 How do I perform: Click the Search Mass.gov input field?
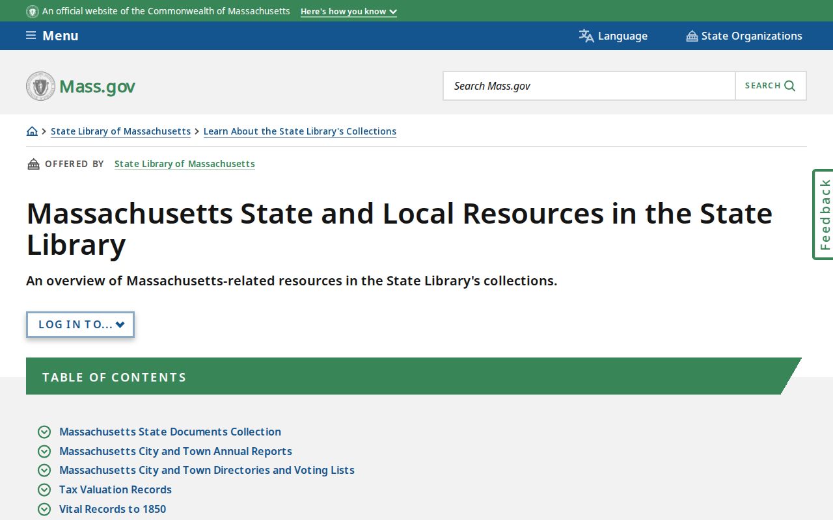(x=589, y=86)
